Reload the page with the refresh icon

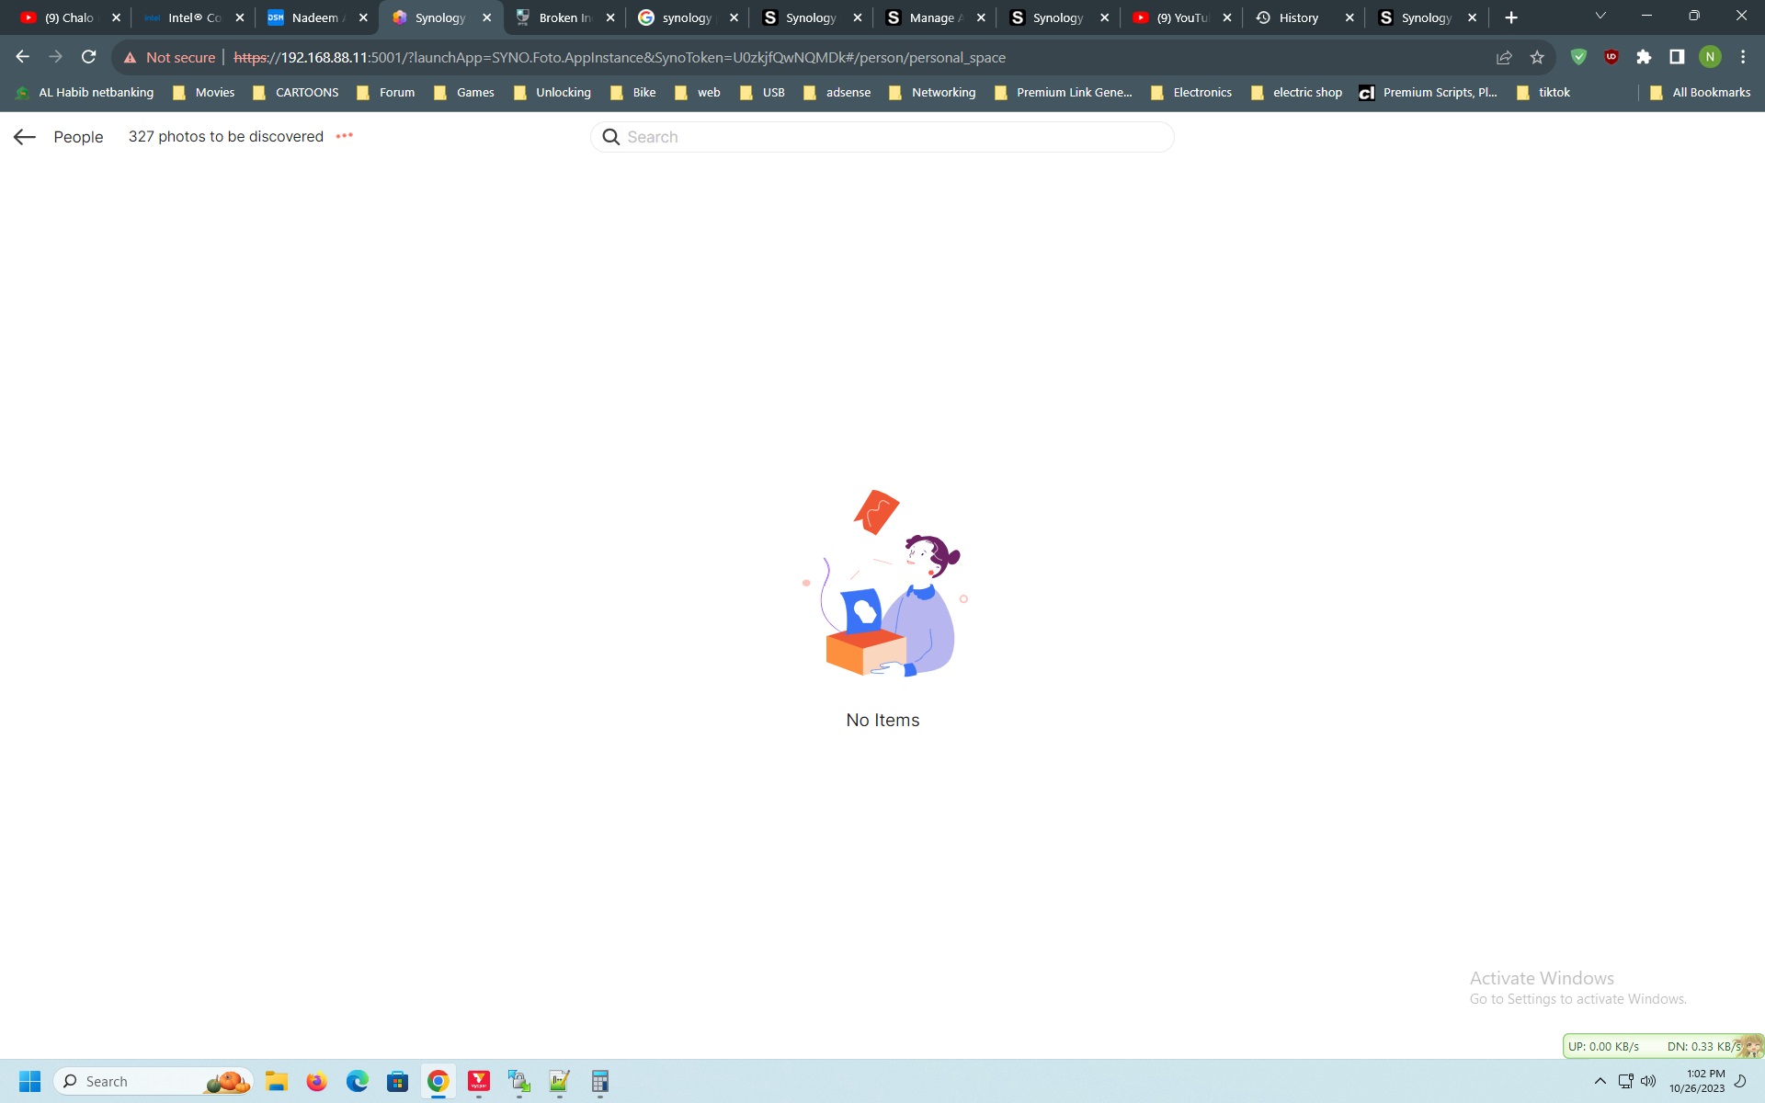87,56
